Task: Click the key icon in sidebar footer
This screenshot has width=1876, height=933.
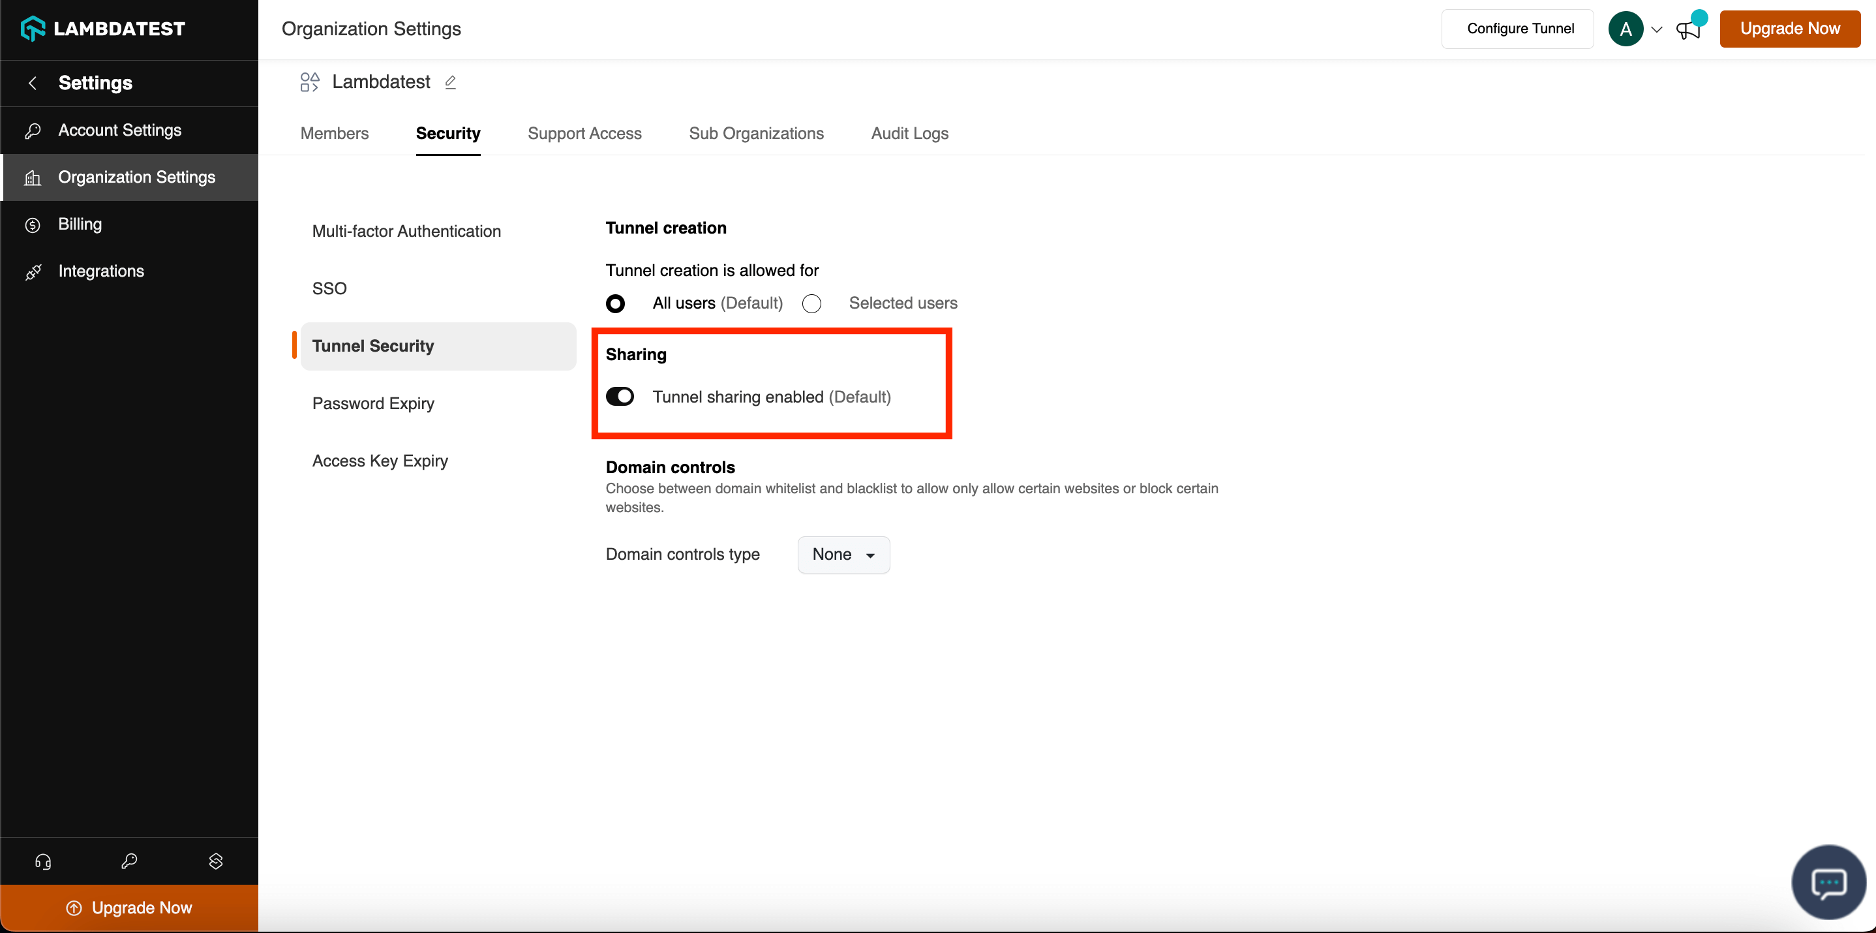Action: (x=129, y=862)
